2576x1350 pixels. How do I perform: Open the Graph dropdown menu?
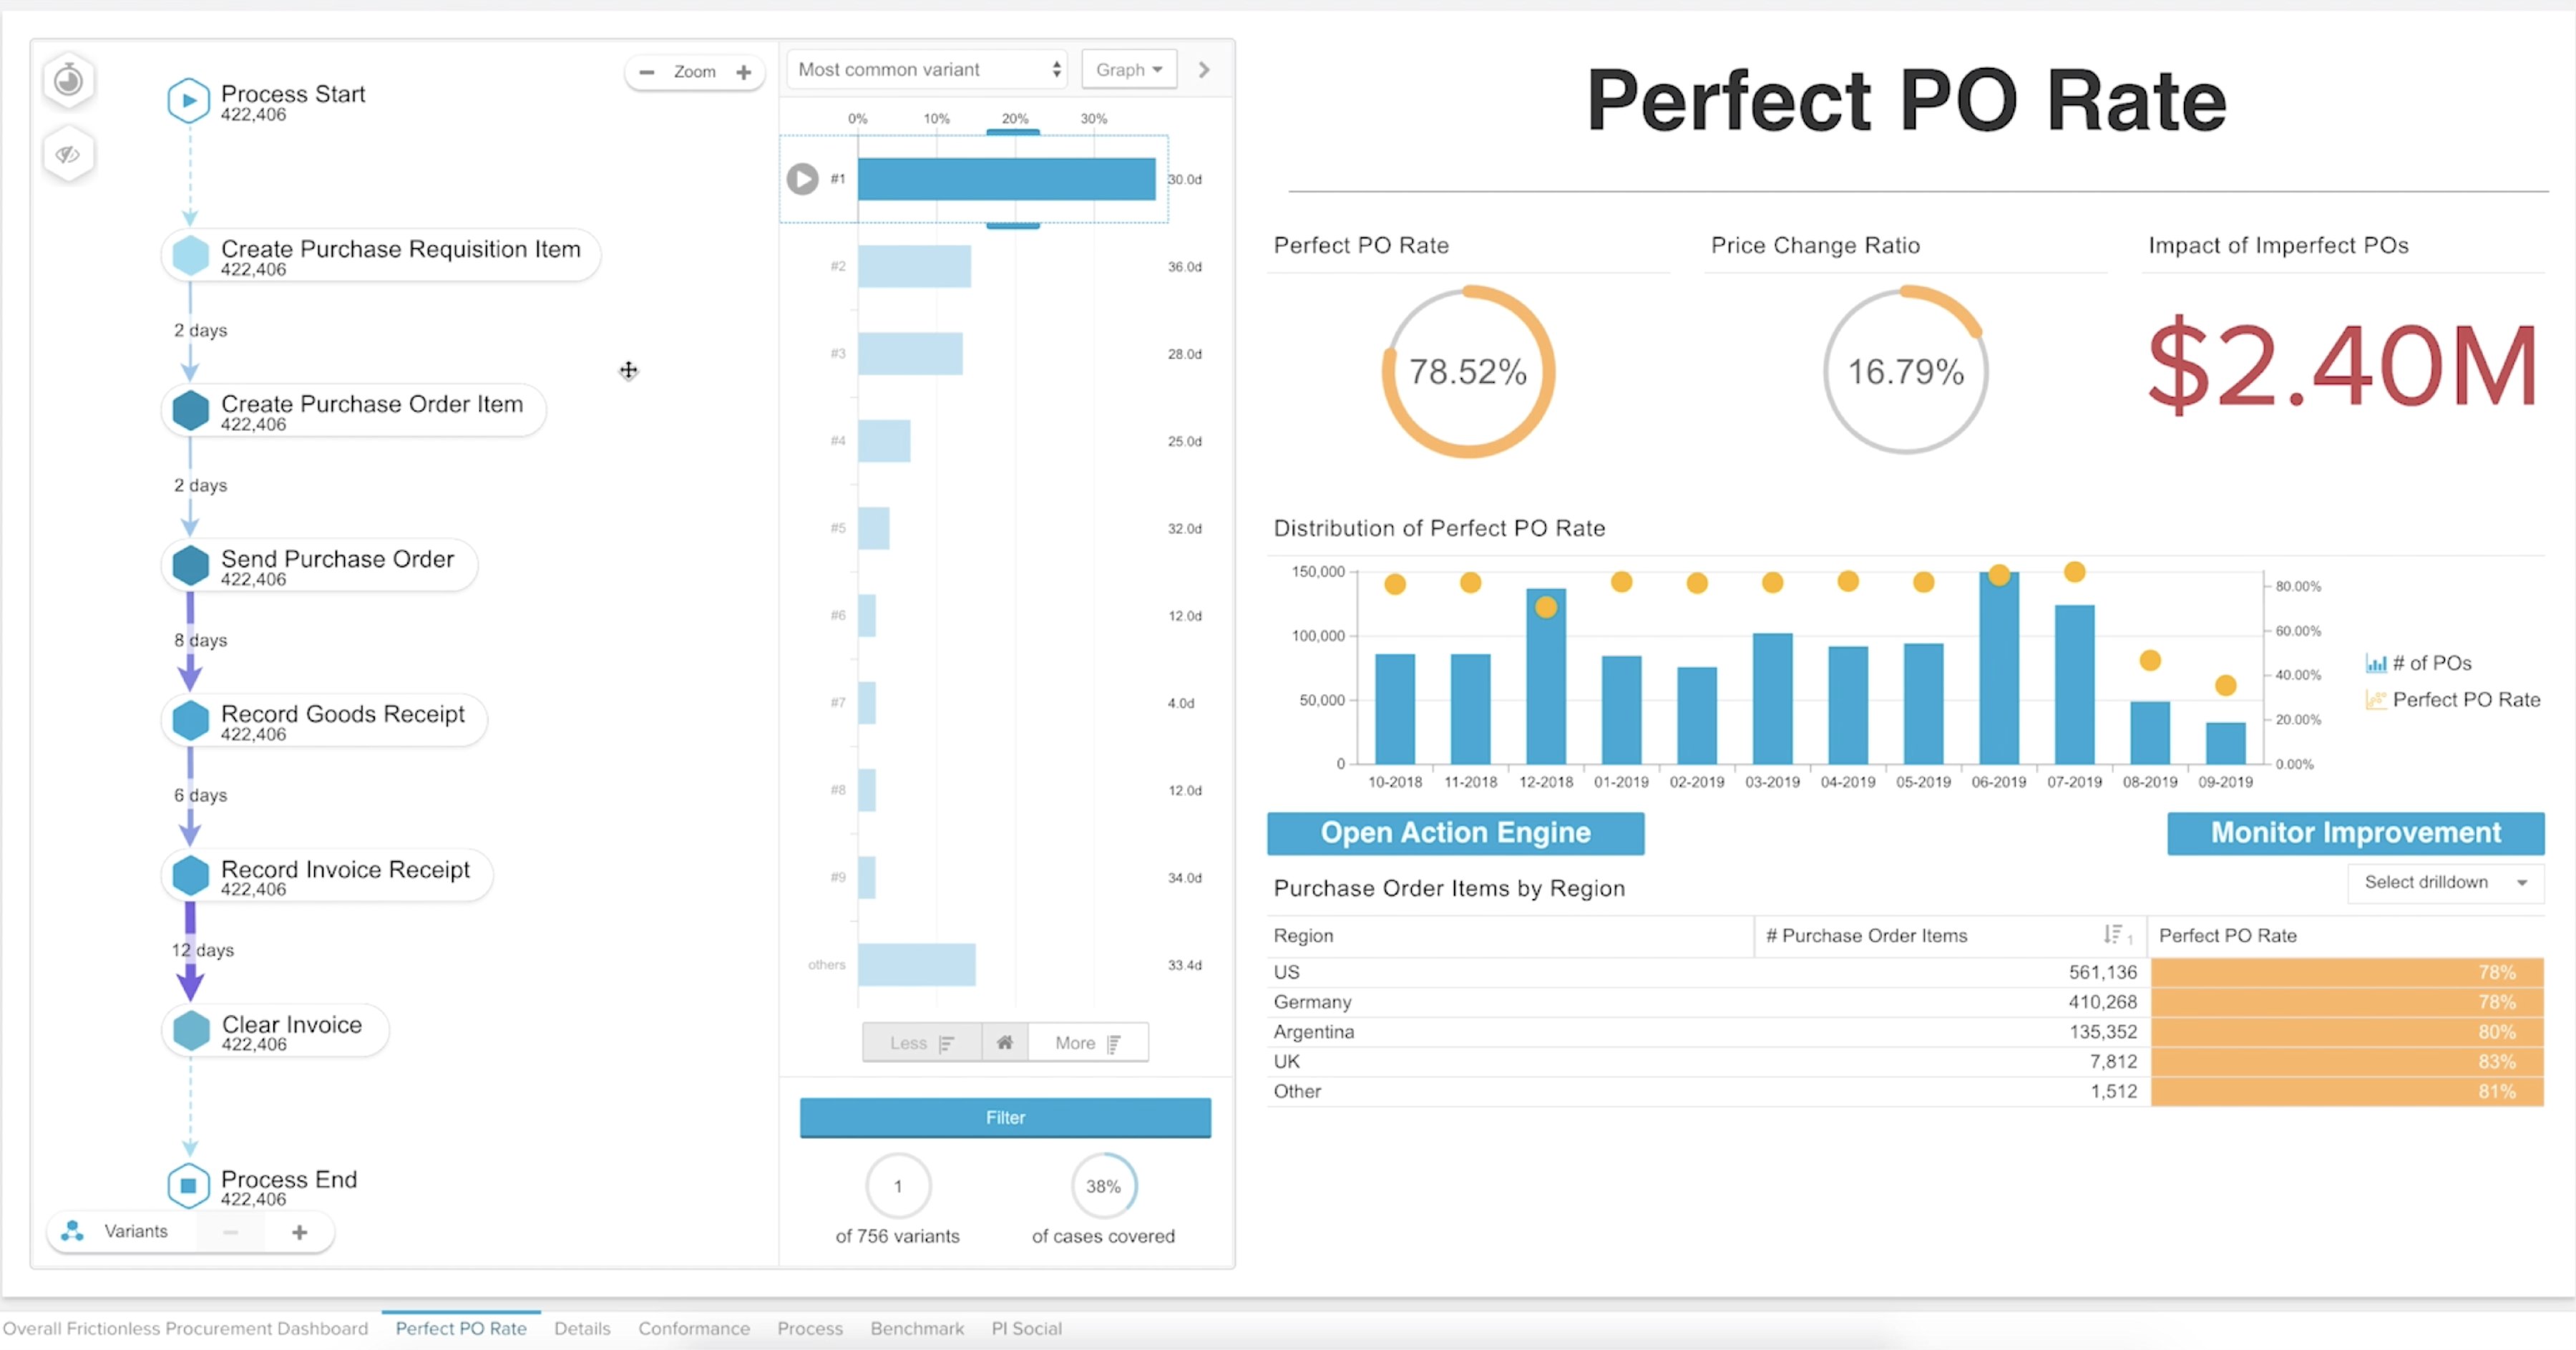tap(1128, 70)
